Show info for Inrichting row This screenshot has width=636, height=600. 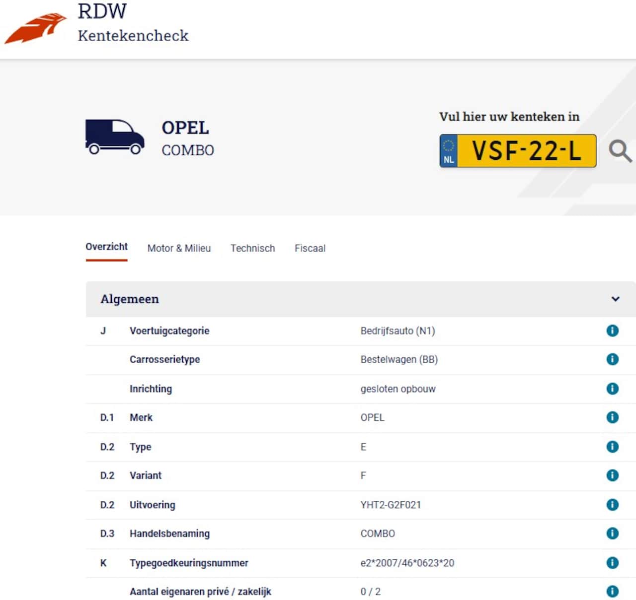tap(612, 389)
